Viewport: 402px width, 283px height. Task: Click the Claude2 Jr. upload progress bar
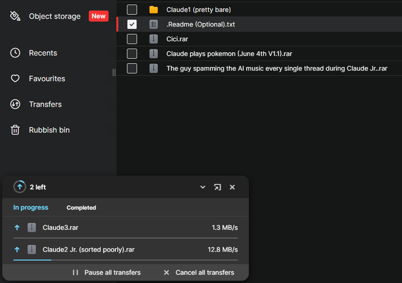click(x=126, y=260)
